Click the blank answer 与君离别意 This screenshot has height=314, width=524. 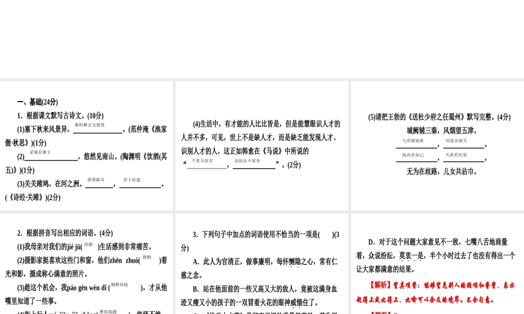413,141
